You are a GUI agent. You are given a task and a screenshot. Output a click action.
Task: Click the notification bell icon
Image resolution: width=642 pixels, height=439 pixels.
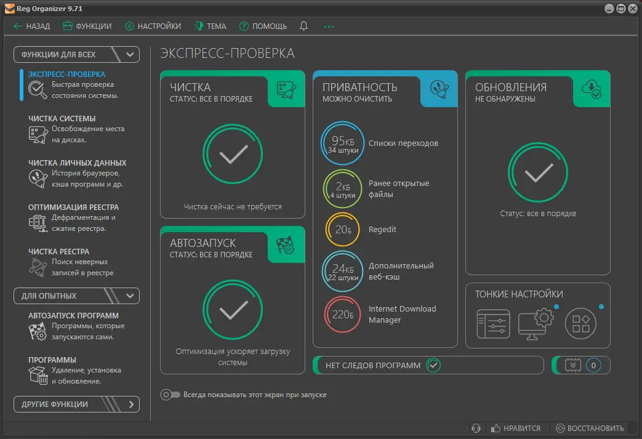[303, 26]
